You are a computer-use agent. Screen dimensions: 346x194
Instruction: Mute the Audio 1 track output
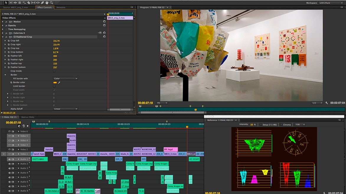point(9,159)
